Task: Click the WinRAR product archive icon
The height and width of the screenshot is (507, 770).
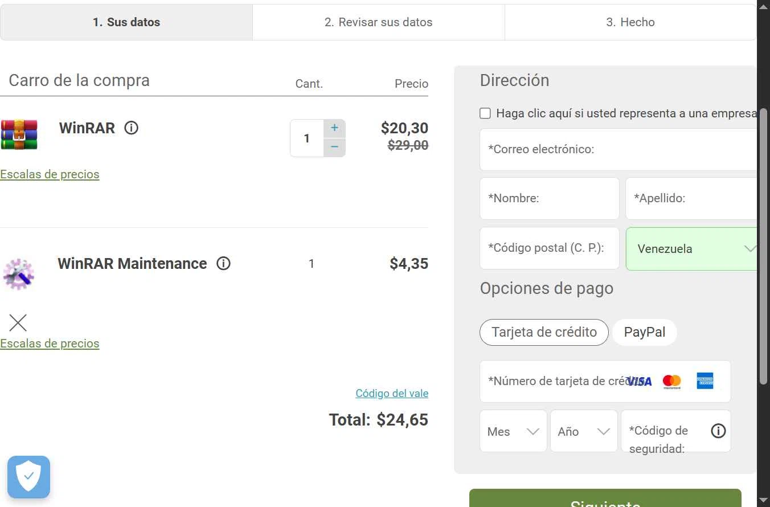Action: click(19, 134)
